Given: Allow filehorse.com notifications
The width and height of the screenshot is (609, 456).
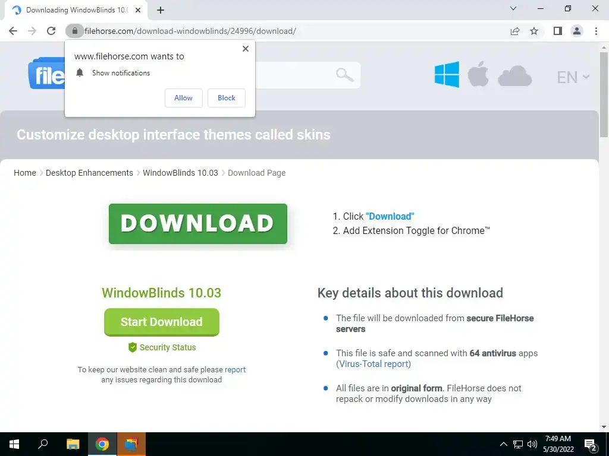Looking at the screenshot, I should point(183,98).
